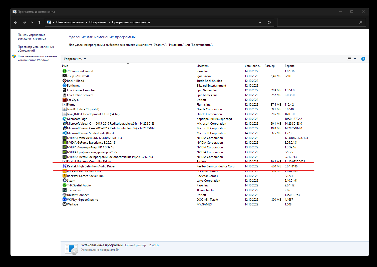Click the Realtek High Definition Audio Driver icon
Image resolution: width=377 pixels, height=267 pixels.
pyautogui.click(x=65, y=166)
